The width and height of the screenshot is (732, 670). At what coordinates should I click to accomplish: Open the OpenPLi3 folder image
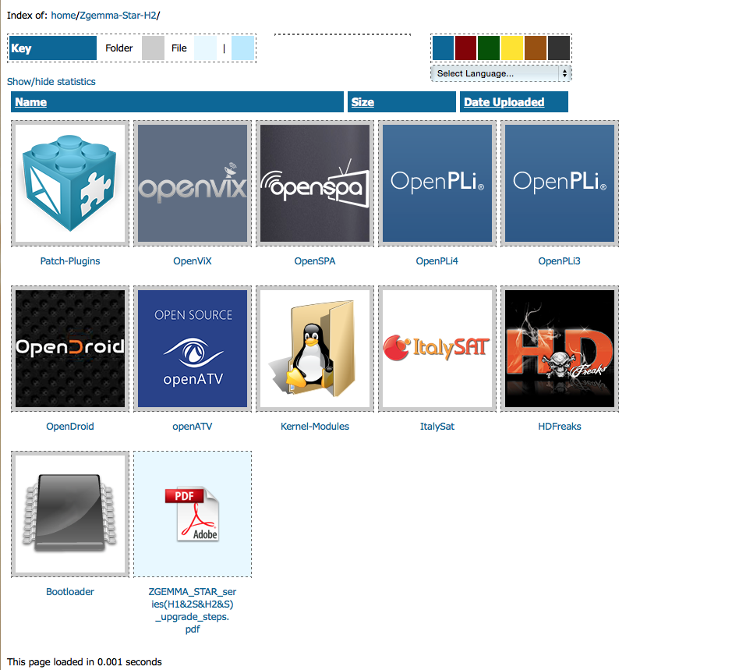tap(559, 183)
